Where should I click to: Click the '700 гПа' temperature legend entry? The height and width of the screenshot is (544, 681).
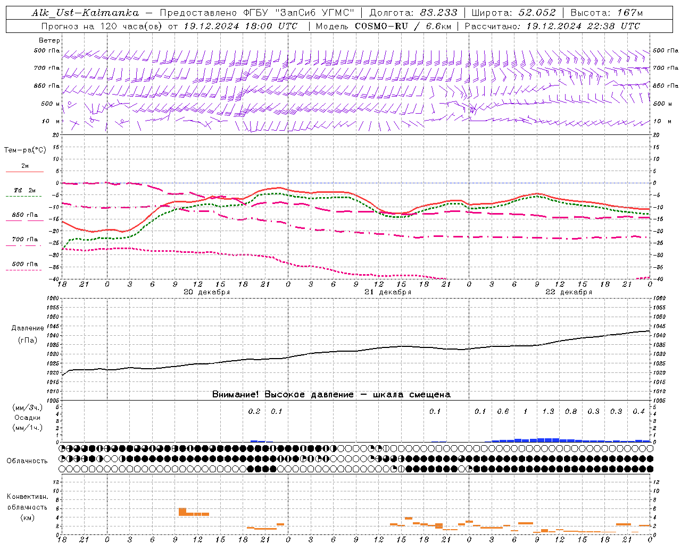coord(25,239)
